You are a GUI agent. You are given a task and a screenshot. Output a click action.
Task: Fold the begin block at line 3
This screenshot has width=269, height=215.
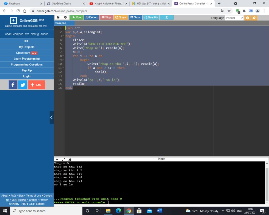click(x=63, y=36)
